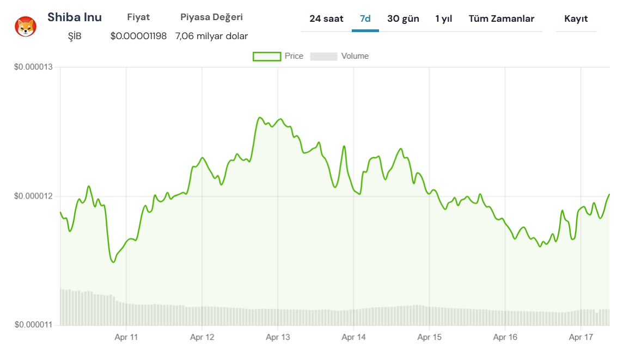The height and width of the screenshot is (353, 623).
Task: Click the Apr 13 x-axis label
Action: pyautogui.click(x=278, y=337)
